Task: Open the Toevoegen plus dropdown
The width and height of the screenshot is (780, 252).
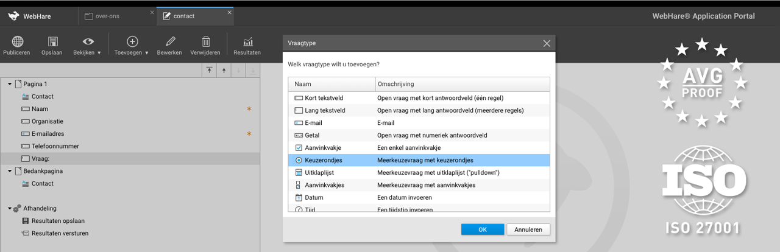Action: 132,42
